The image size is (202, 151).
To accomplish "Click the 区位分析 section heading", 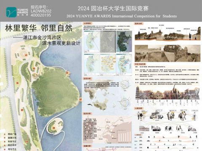I will tap(88, 78).
